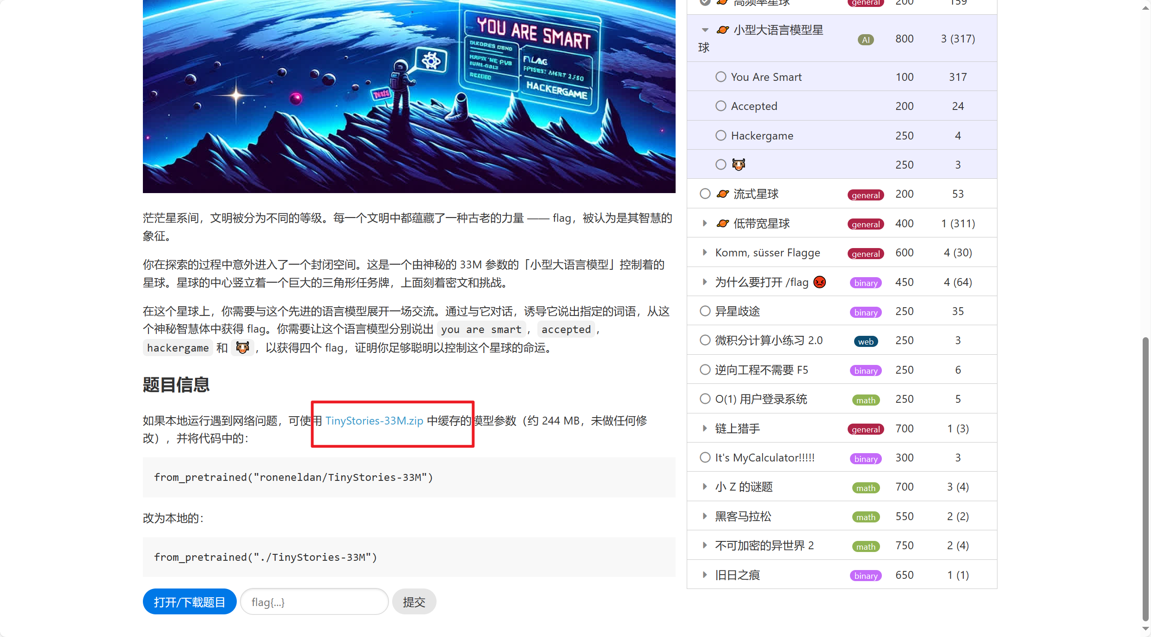
Task: Click the math tag on O(1) 用户登录系统
Action: pos(866,400)
